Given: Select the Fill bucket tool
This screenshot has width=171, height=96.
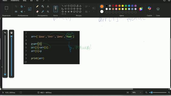Looking at the screenshot, I should (x=43, y=6).
